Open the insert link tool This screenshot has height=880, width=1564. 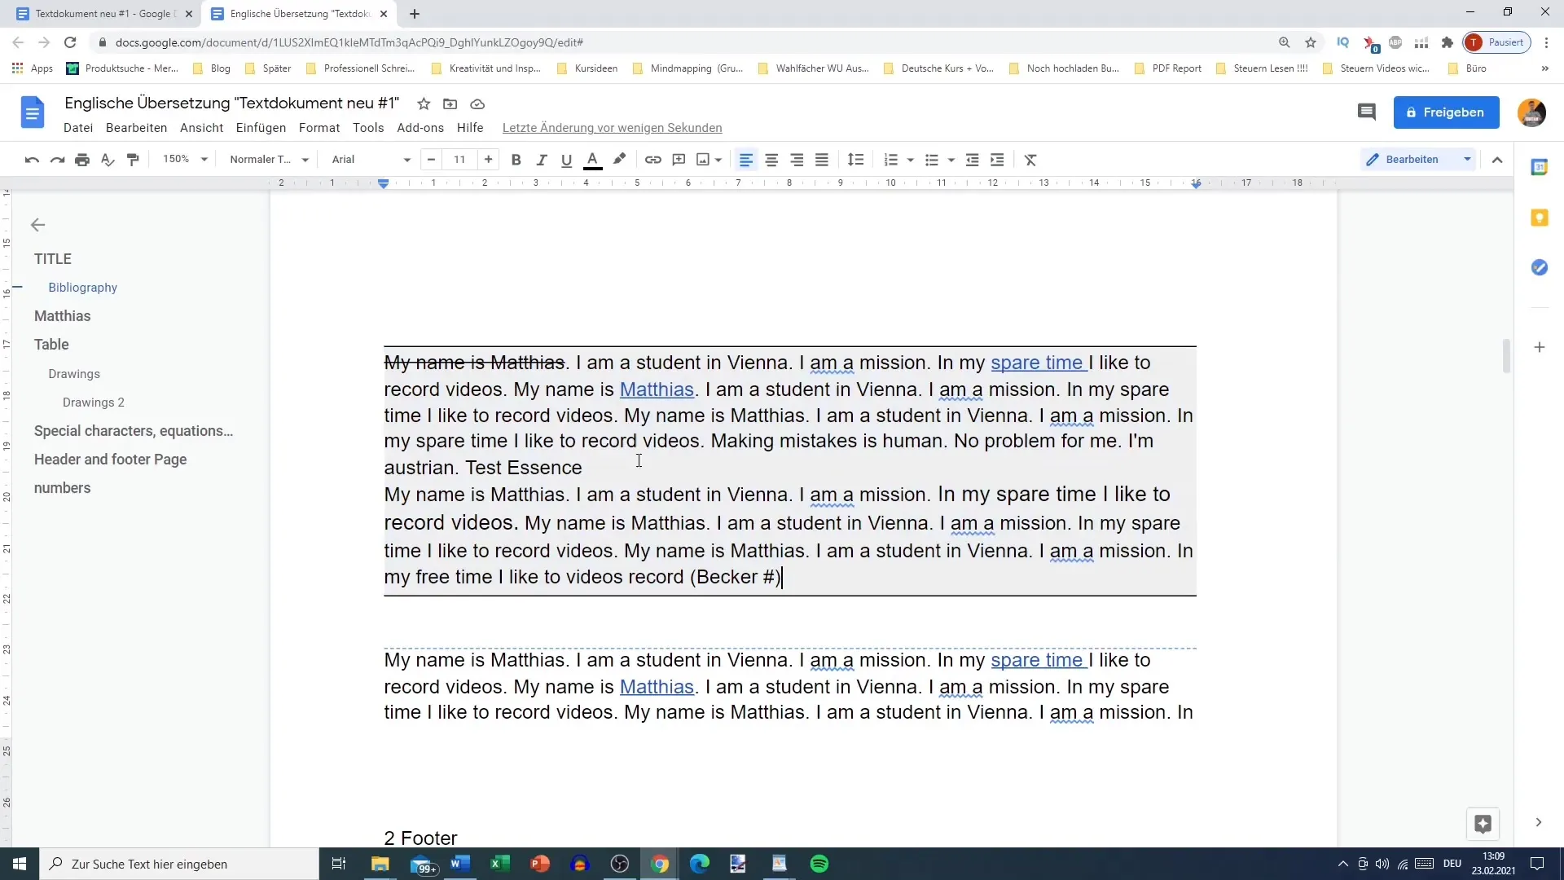652,160
